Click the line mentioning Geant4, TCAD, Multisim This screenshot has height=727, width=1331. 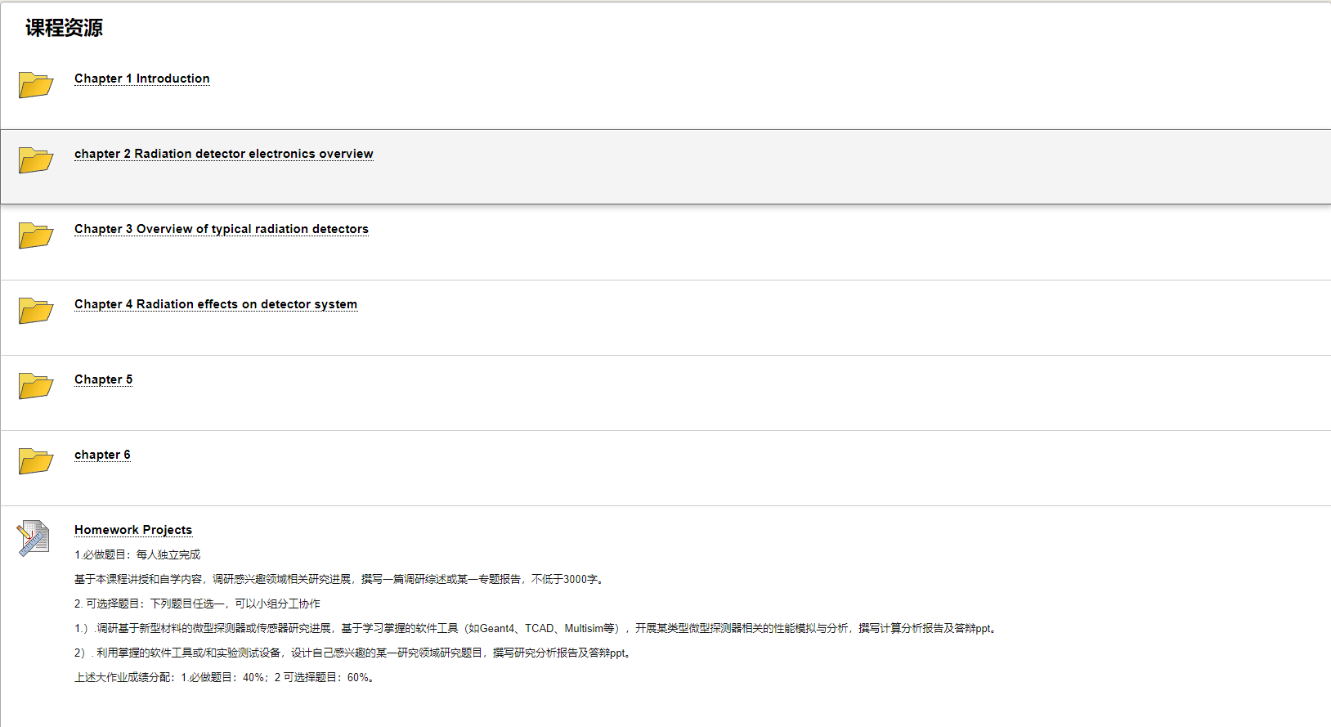pos(536,628)
